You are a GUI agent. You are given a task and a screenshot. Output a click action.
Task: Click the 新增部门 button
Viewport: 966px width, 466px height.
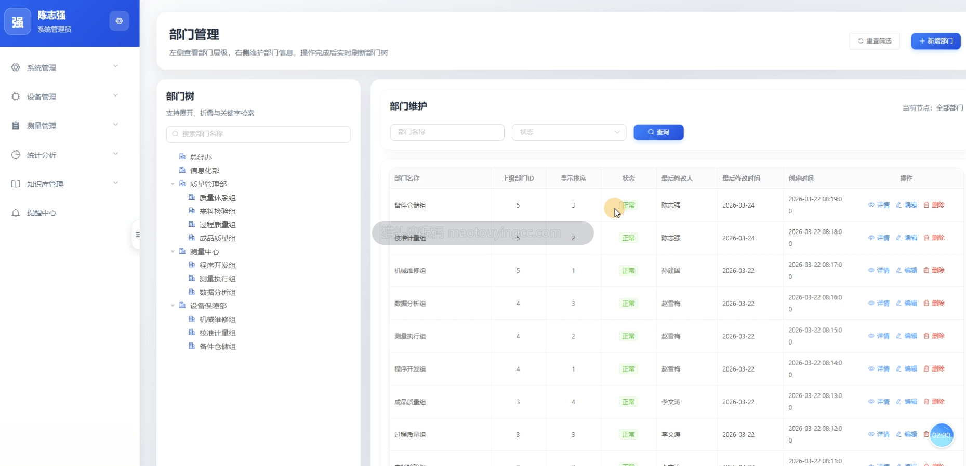coord(936,41)
